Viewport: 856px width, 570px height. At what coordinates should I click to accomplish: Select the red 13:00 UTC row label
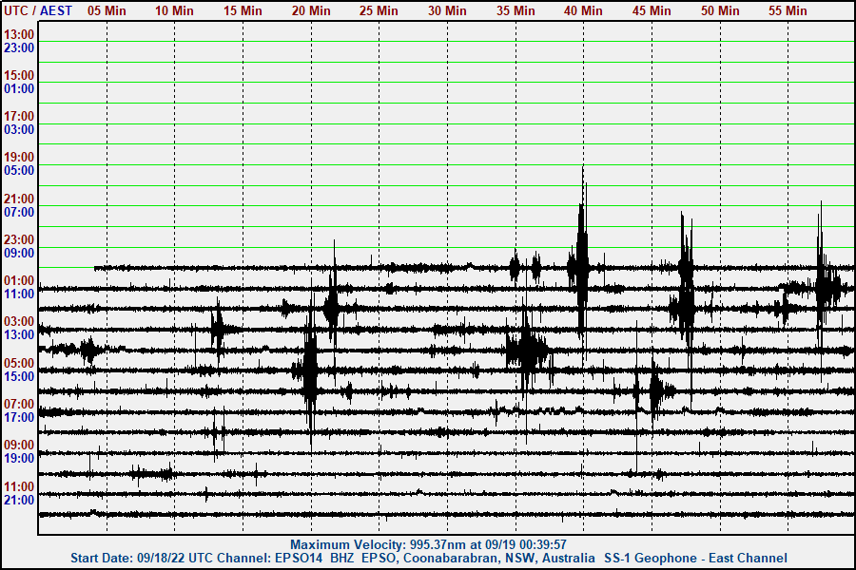(x=19, y=34)
